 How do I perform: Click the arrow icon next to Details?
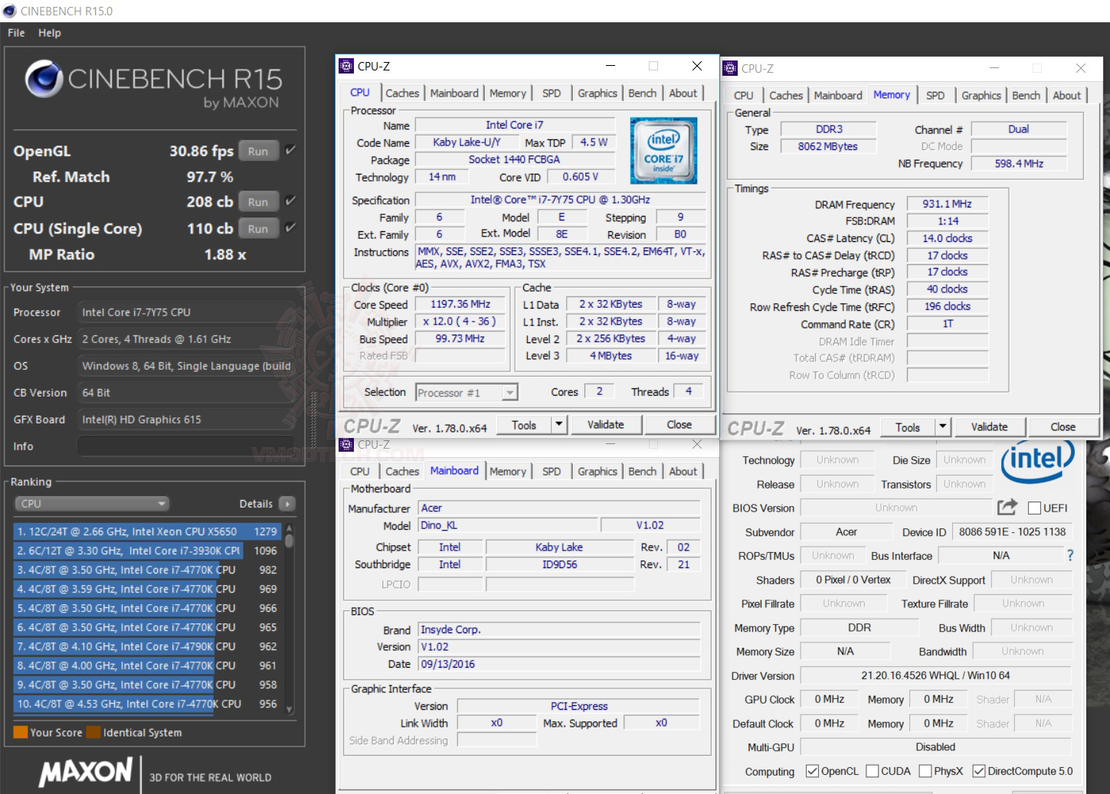pos(287,504)
